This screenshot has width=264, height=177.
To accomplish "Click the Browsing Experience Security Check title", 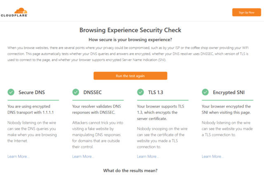I will (x=130, y=30).
